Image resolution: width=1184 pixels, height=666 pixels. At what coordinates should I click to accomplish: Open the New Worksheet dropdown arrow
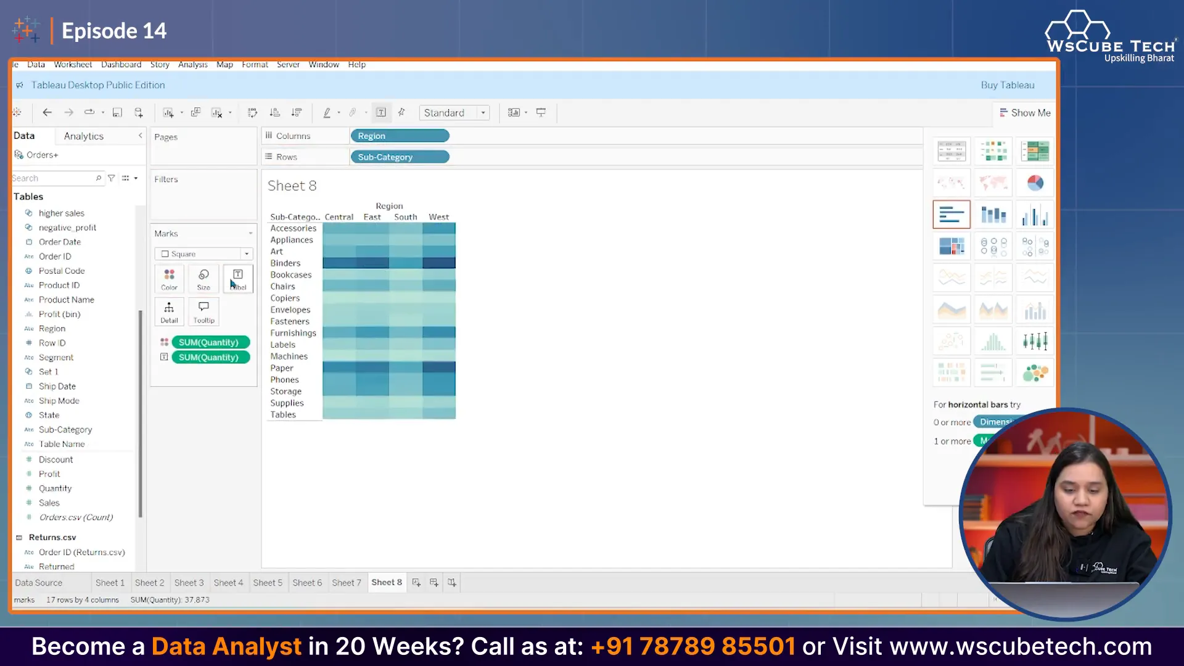tap(181, 113)
